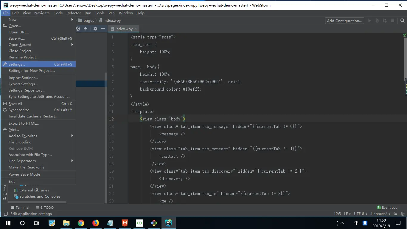Open the Refactor menu
Viewport: 407px width, 229px height.
coord(74,13)
